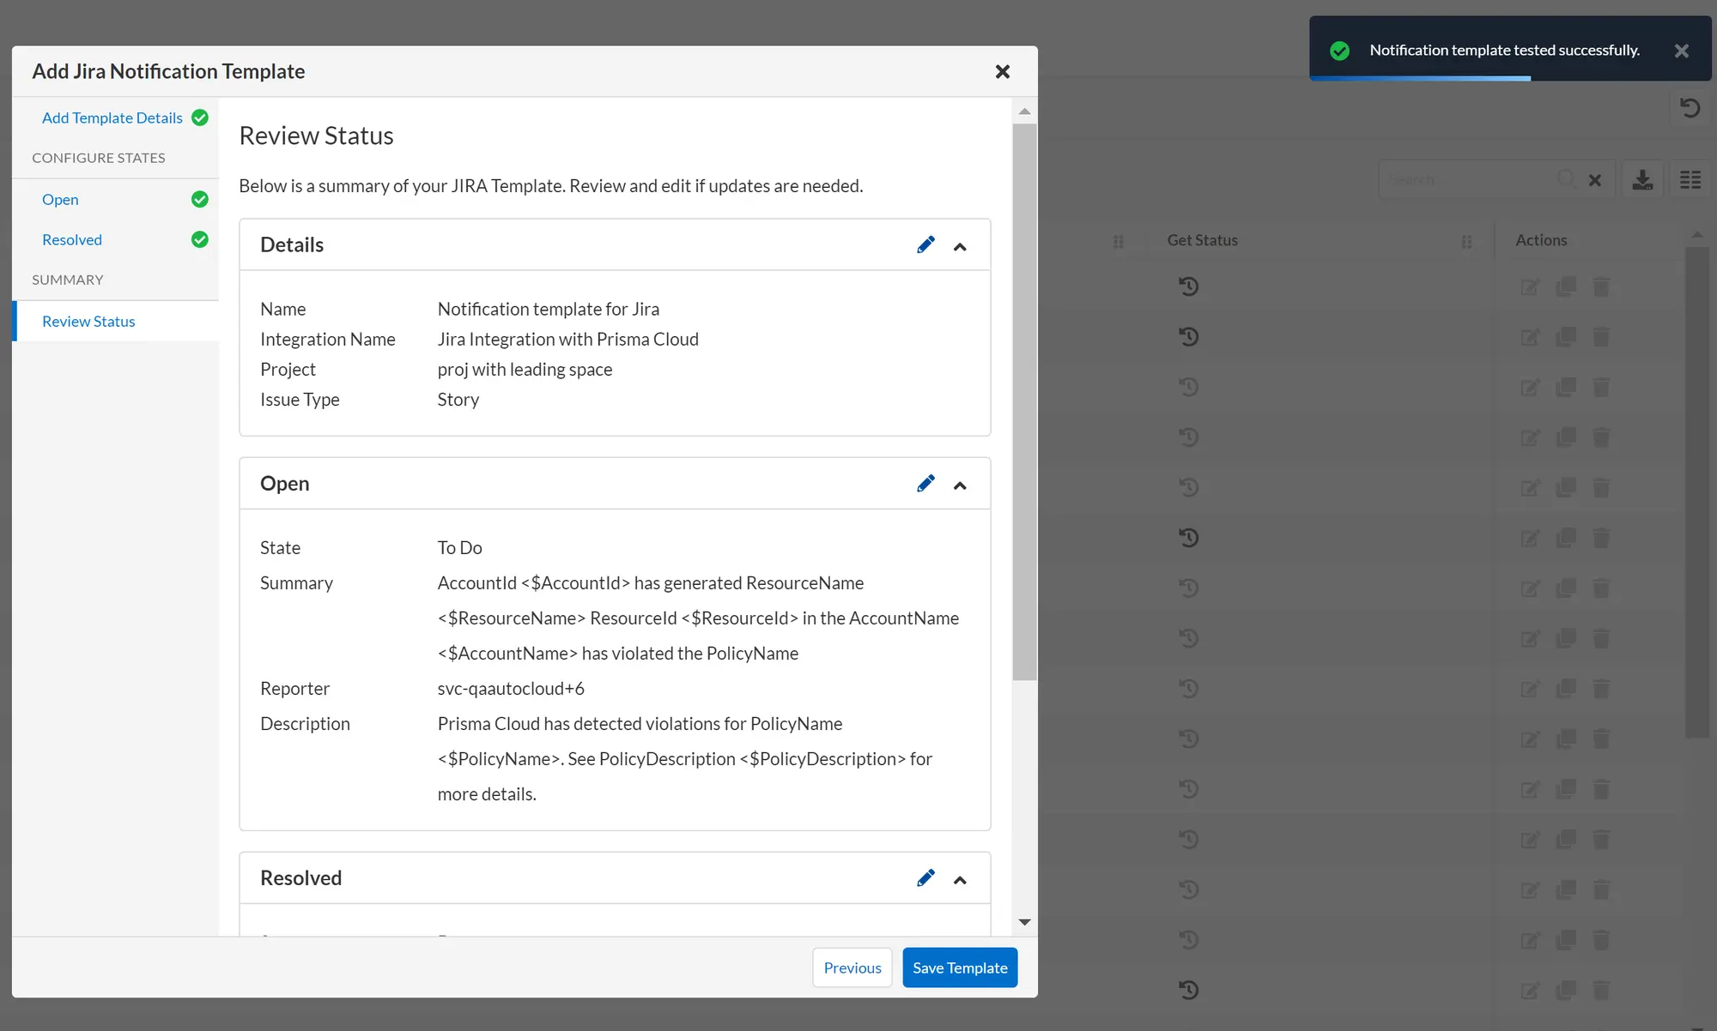Click the green check beside Add Template Details

[x=200, y=118]
